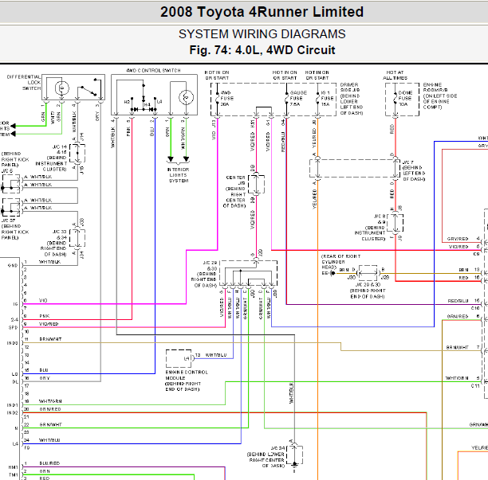Click the "SPD" terminal label
The width and height of the screenshot is (488, 480).
(x=13, y=327)
